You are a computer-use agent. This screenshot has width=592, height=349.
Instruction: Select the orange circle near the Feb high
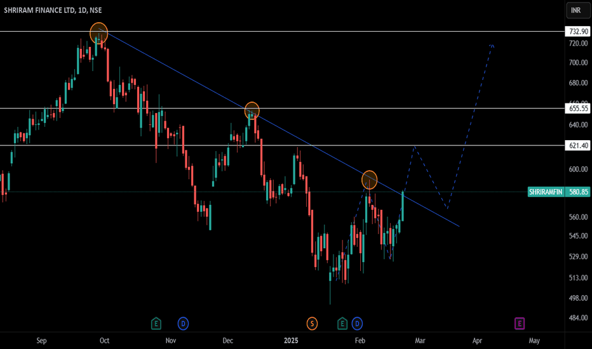[369, 180]
